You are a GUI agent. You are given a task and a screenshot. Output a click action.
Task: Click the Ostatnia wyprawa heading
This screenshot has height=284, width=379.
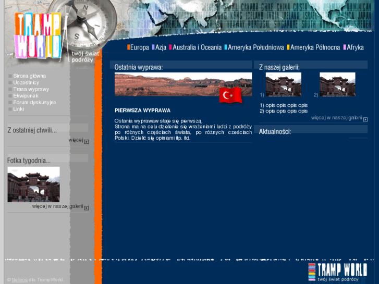[x=139, y=67]
